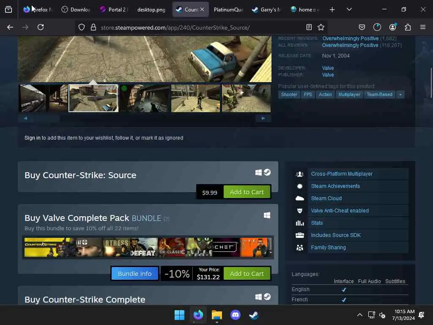Viewport: 433px width, 325px height.
Task: Open Steam from taskbar
Action: [254, 315]
